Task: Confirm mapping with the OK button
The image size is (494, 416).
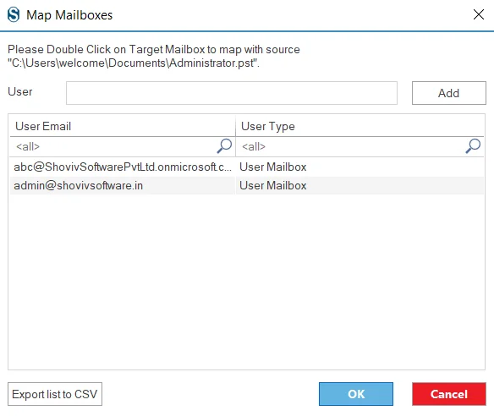Action: (356, 394)
